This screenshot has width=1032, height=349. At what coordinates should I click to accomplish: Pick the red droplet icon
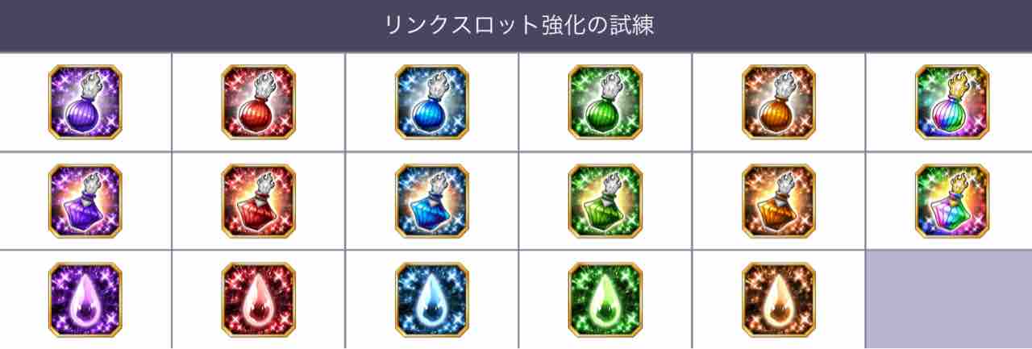click(x=258, y=299)
